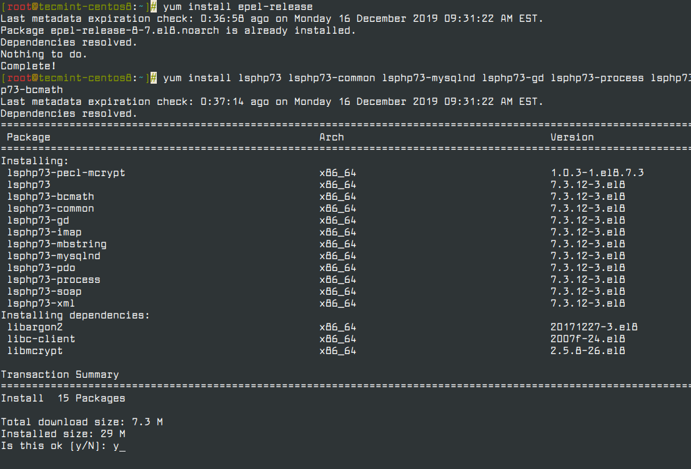
Task: Click the lsphp73-mysqlnd package entry
Action: coord(54,256)
